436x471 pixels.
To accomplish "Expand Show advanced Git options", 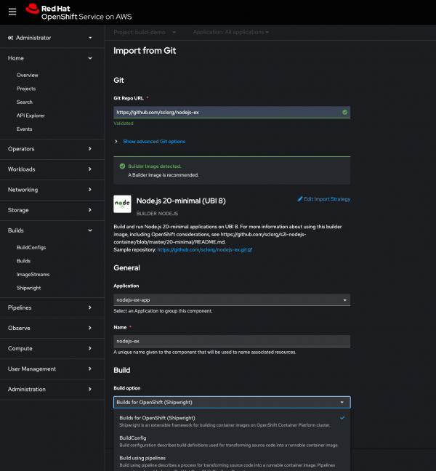I will [x=153, y=141].
